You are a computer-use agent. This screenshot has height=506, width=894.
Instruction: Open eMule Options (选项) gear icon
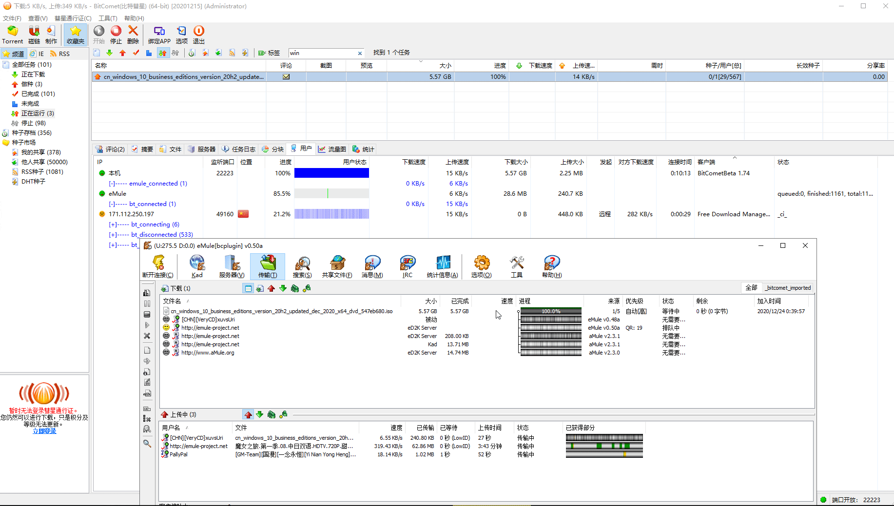[x=481, y=266]
